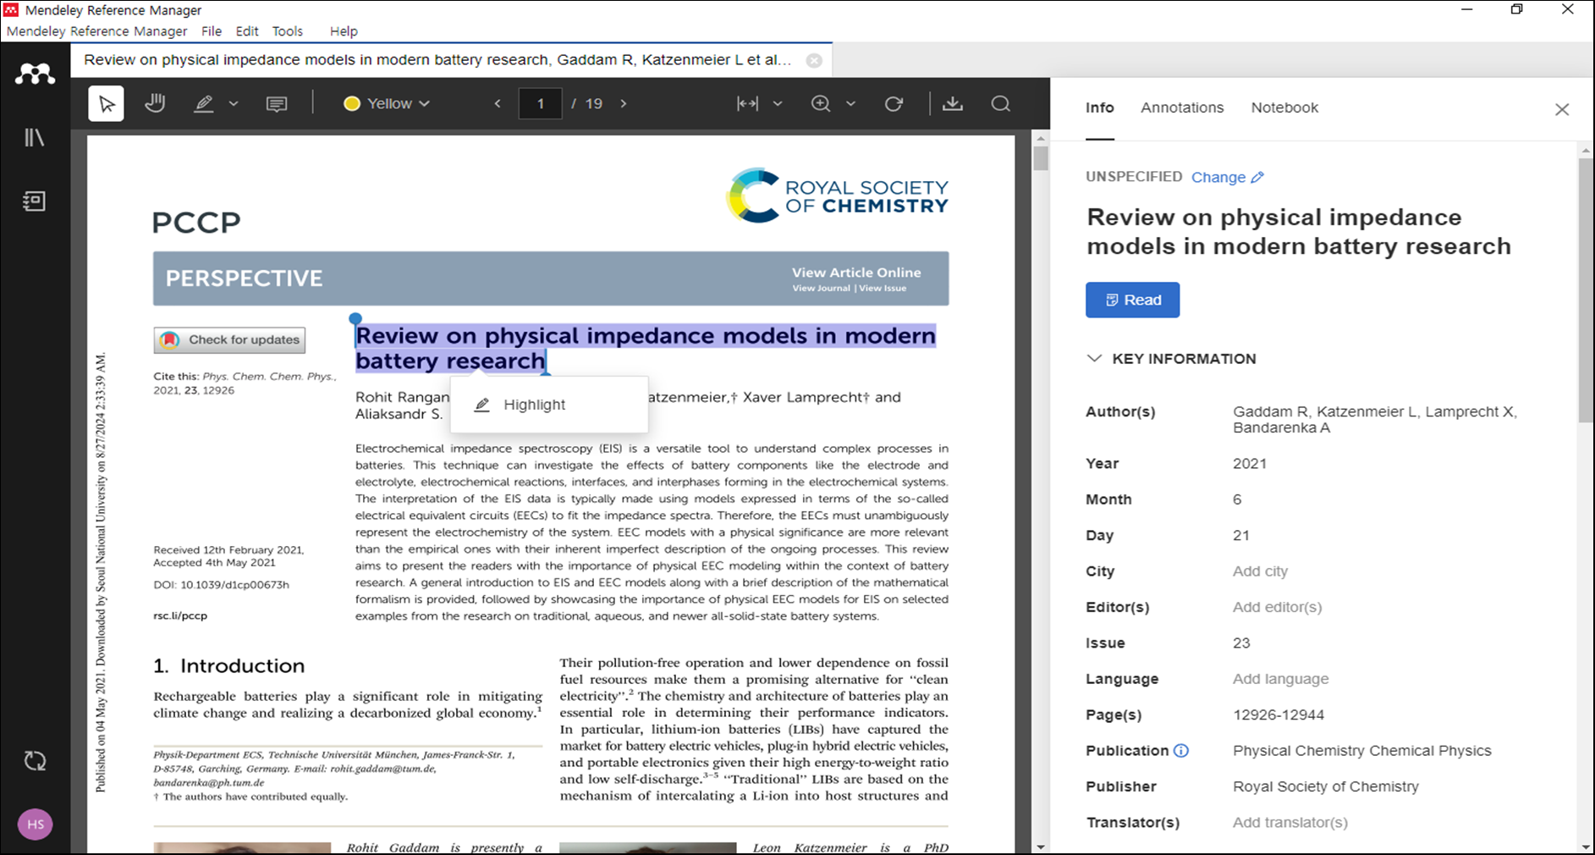Click the blue Read button

[x=1132, y=300]
